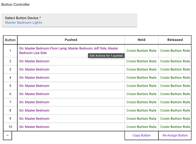Screen dimensions: 196x144
Task: Create held Button Rule for button 9
Action: click(141, 119)
